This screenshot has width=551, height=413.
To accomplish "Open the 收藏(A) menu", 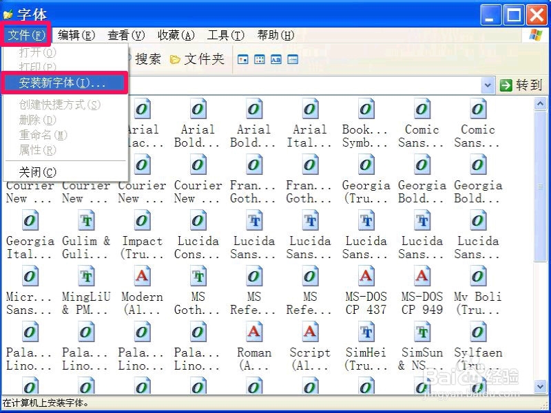I will click(176, 35).
